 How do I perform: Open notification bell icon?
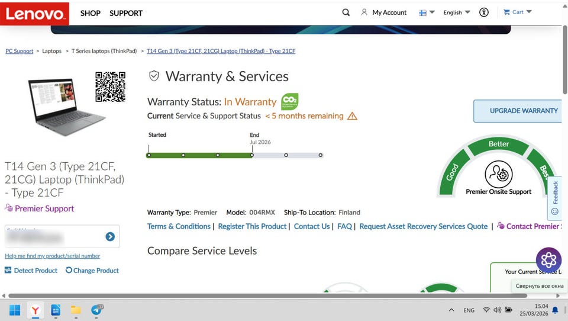(555, 310)
